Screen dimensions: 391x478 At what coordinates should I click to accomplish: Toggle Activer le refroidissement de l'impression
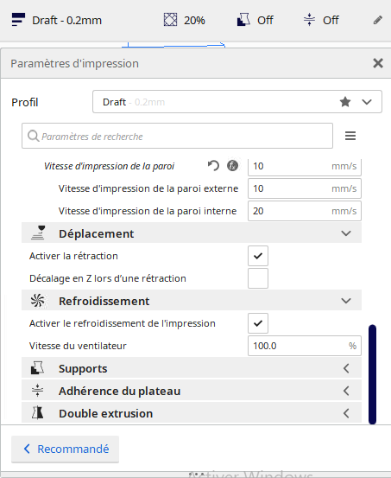pyautogui.click(x=258, y=323)
